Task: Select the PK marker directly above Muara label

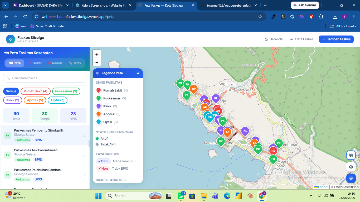Action: point(273,159)
